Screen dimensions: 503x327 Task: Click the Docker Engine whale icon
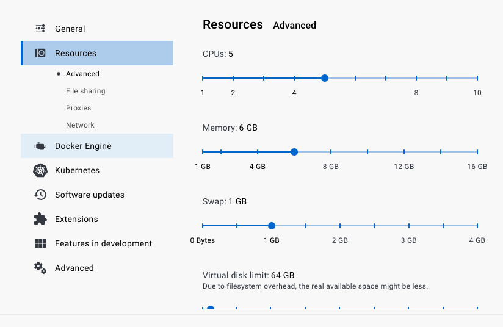coord(40,146)
